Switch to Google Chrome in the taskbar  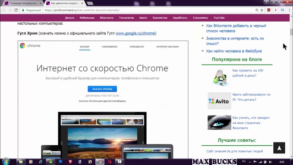100,162
